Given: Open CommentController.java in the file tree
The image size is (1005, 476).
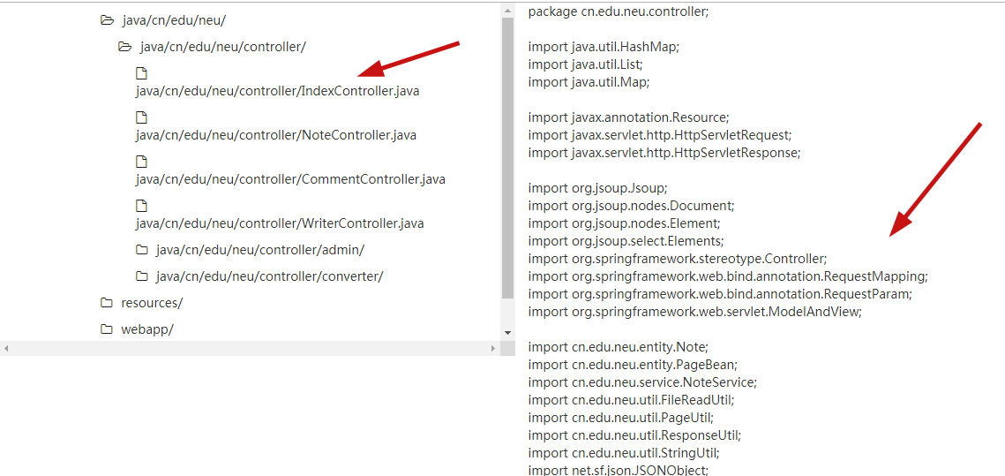Looking at the screenshot, I should 290,179.
